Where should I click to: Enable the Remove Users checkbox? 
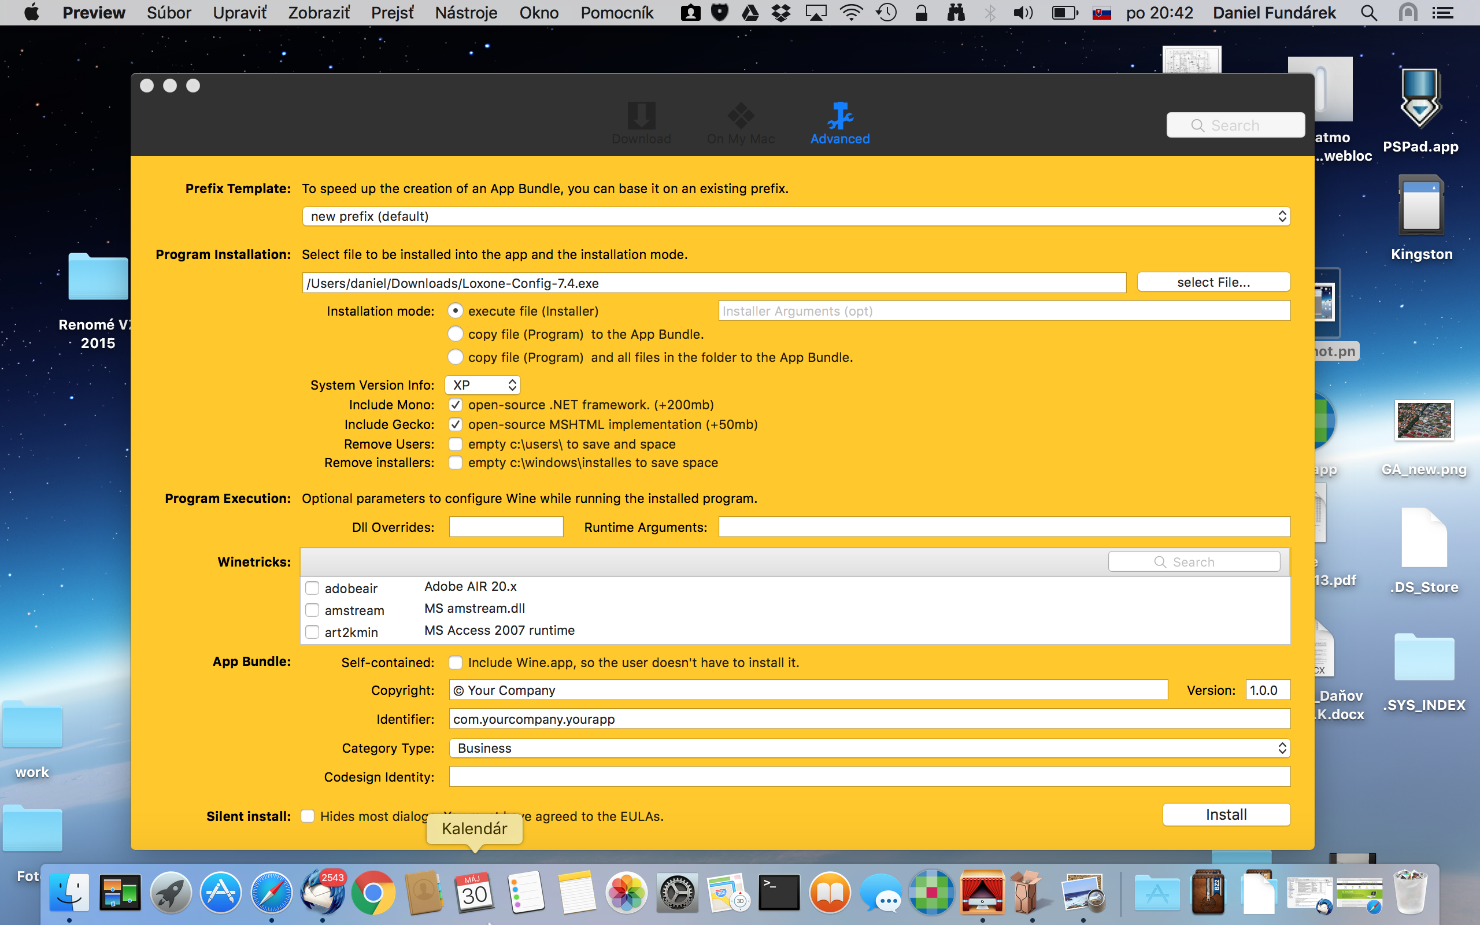[455, 444]
